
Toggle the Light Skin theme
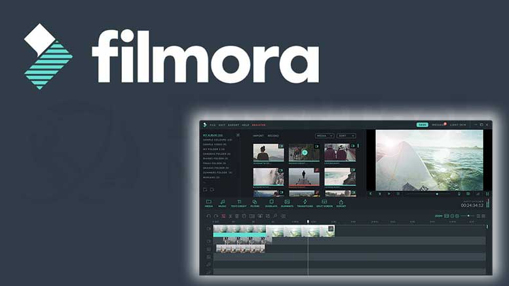coord(459,124)
